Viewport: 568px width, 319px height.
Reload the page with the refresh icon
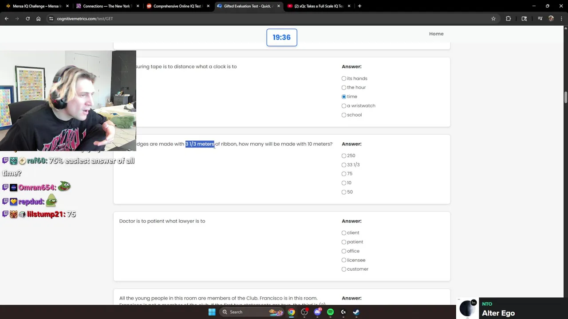click(28, 19)
